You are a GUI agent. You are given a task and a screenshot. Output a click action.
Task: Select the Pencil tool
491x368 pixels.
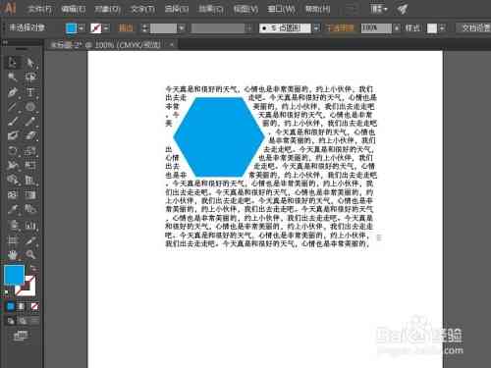(30, 122)
